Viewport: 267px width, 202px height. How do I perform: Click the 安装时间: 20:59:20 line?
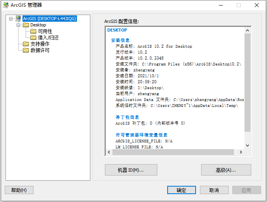click(x=136, y=82)
